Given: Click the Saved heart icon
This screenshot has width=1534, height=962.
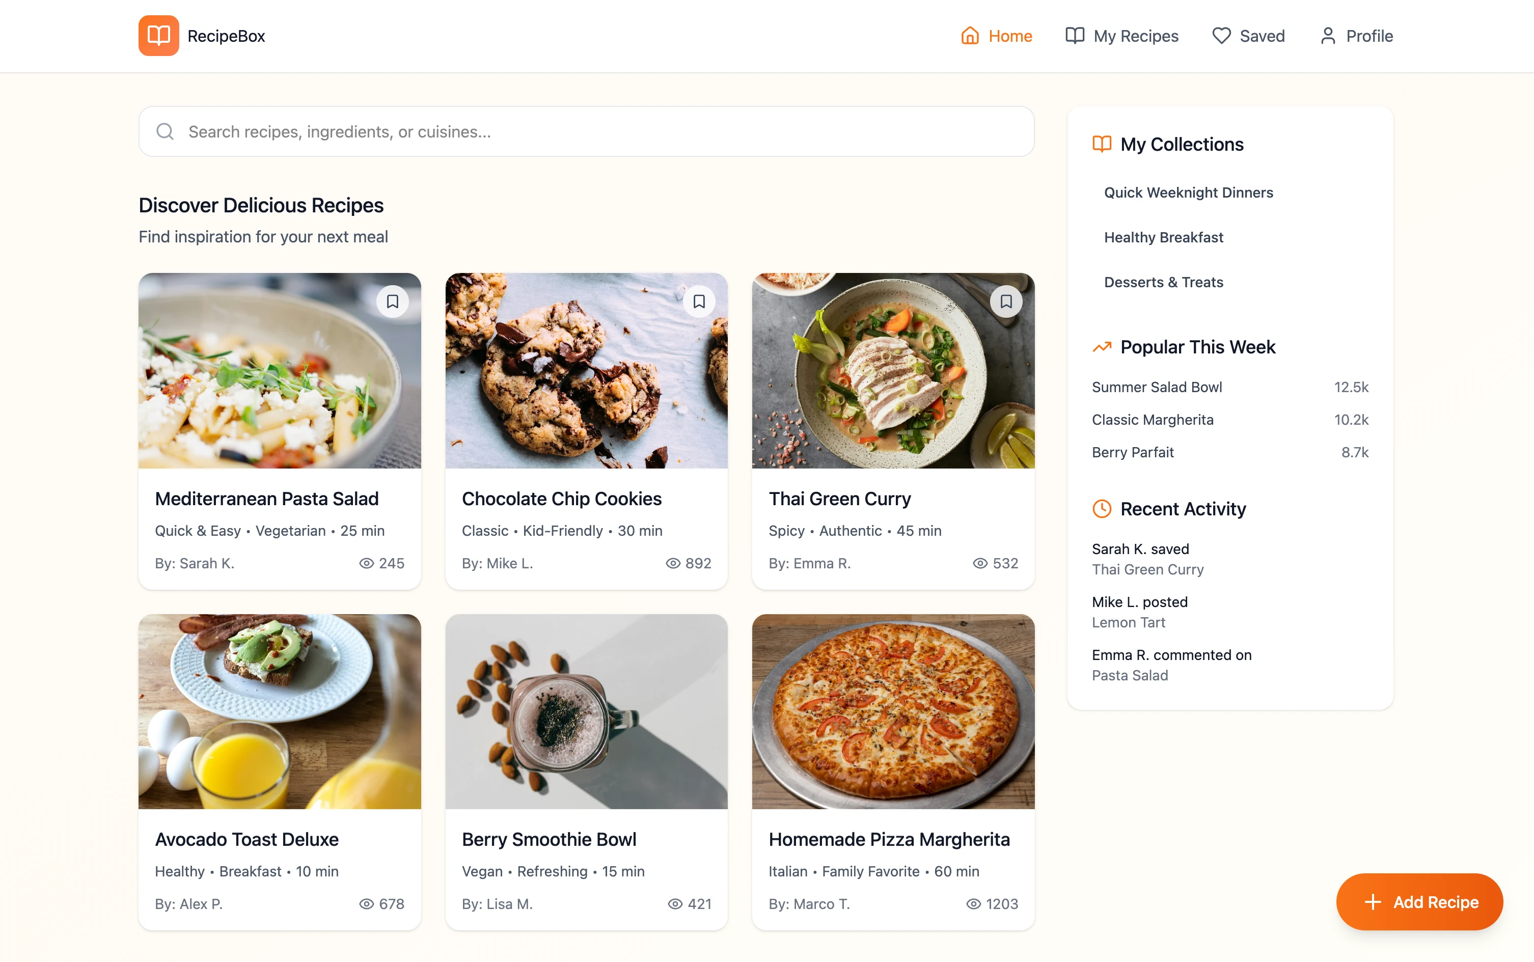Looking at the screenshot, I should (1221, 36).
